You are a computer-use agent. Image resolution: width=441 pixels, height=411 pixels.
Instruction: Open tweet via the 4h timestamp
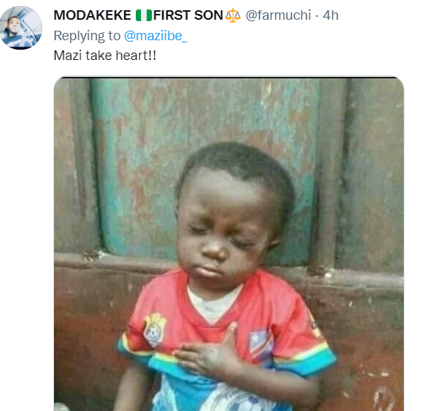point(331,15)
